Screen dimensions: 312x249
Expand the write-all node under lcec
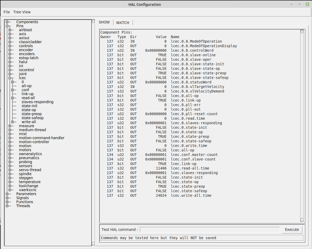pos(13,122)
